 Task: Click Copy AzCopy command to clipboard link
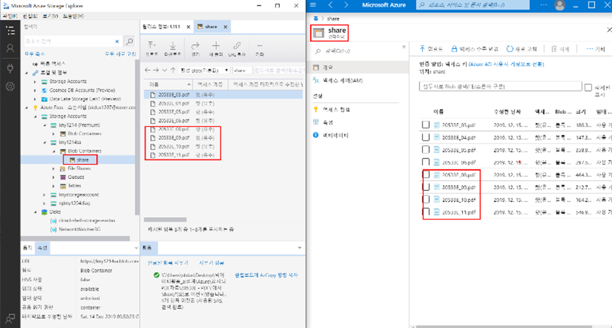pyautogui.click(x=266, y=275)
